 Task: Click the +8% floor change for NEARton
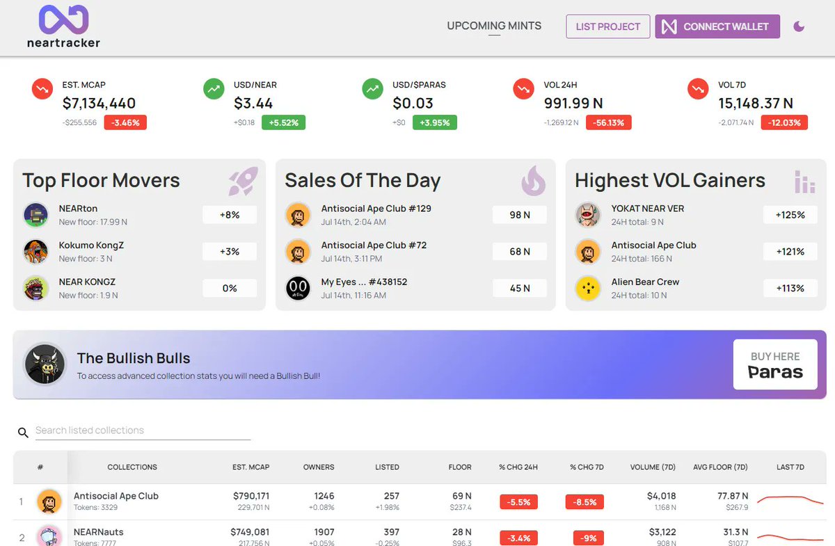pyautogui.click(x=230, y=215)
